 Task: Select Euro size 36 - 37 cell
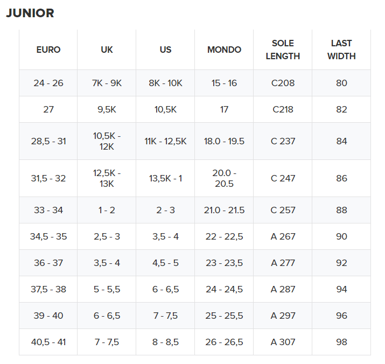tap(48, 263)
